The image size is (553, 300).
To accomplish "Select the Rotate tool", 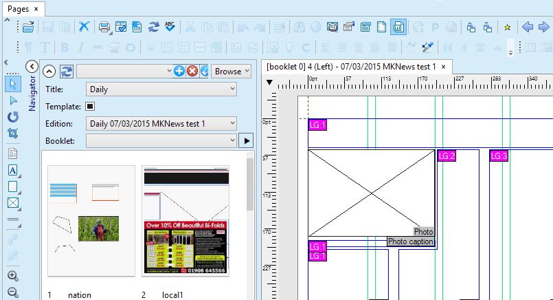I will 13,117.
